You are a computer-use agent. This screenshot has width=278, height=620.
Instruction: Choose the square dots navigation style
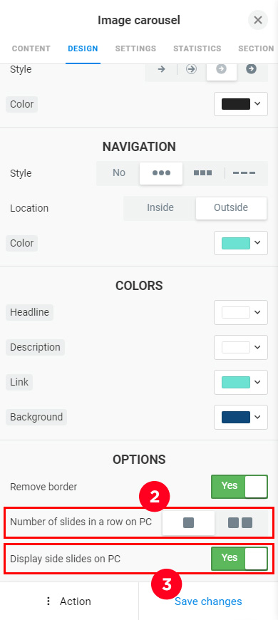(x=203, y=173)
